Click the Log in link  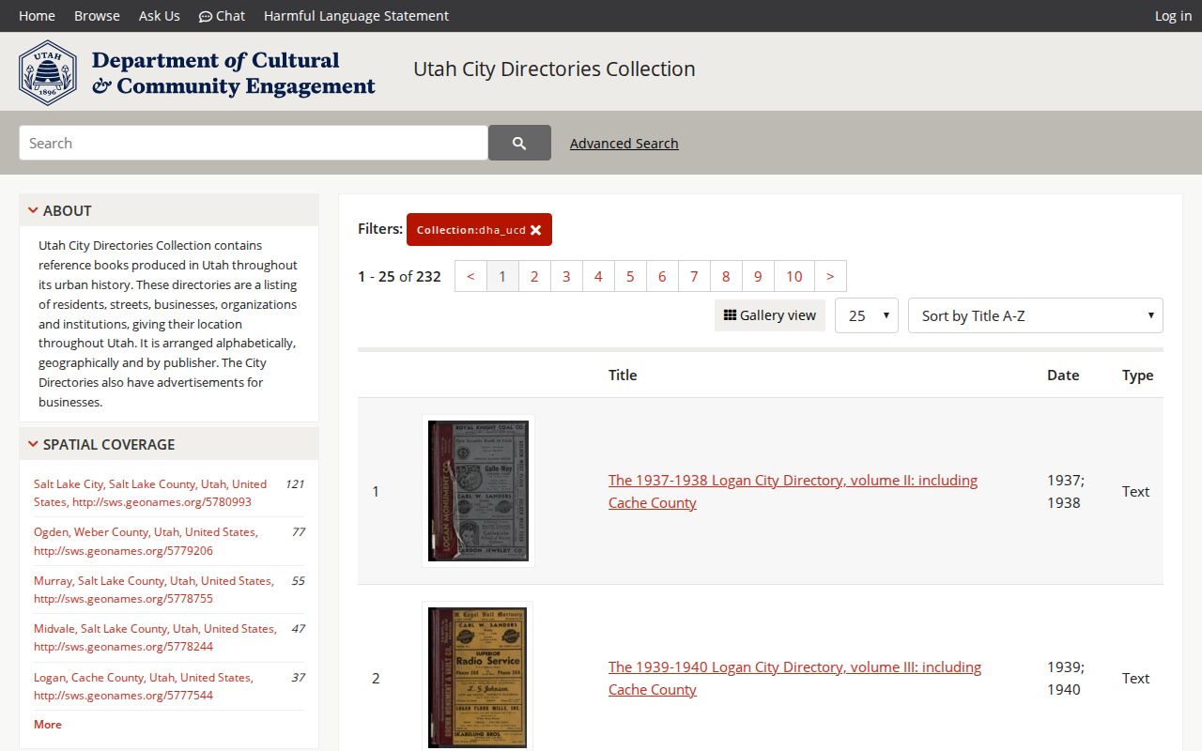(1173, 16)
